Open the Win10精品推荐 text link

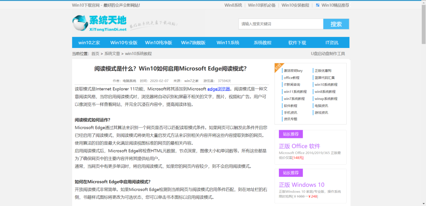click(x=335, y=5)
